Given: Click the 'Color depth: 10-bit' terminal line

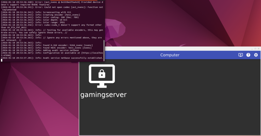Looking at the screenshot, I should [x=34, y=20].
